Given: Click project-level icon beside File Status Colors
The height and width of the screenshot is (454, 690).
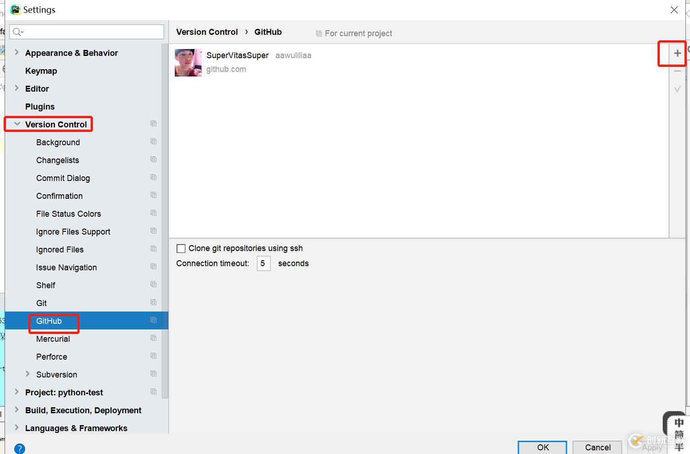Looking at the screenshot, I should [x=153, y=213].
